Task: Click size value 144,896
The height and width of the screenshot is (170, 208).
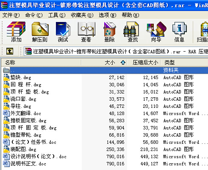Action: click(x=115, y=142)
